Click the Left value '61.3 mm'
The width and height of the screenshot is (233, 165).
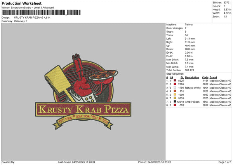190,39
